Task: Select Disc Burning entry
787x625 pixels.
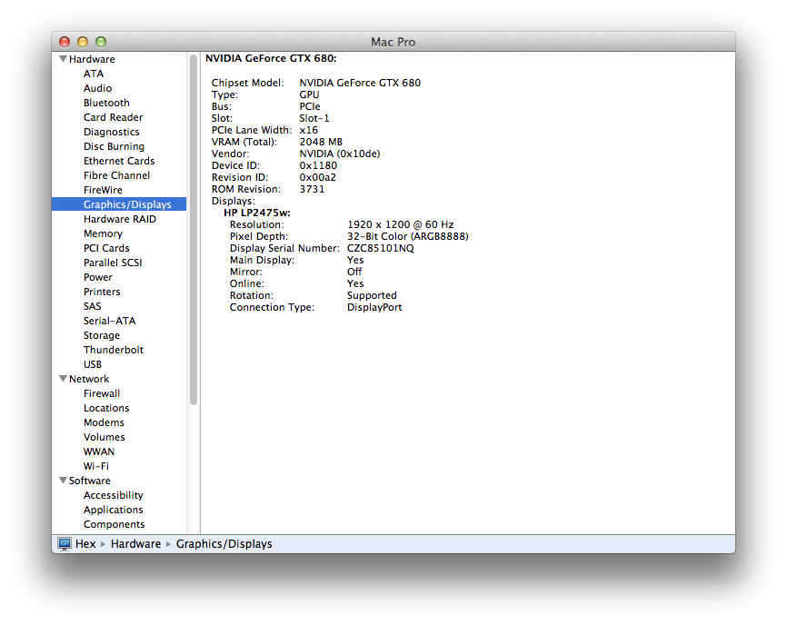Action: (x=114, y=146)
